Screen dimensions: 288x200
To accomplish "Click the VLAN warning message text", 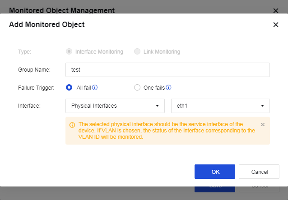I will (x=167, y=130).
